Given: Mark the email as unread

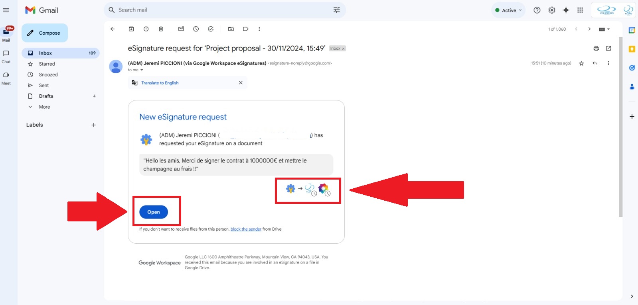Looking at the screenshot, I should click(x=181, y=29).
